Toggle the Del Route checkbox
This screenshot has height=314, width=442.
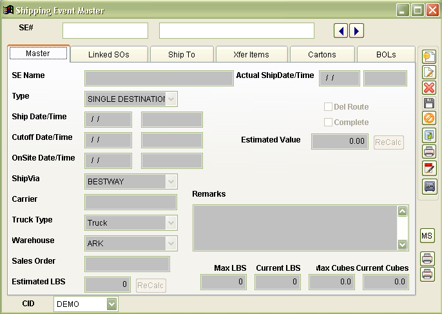coord(328,107)
